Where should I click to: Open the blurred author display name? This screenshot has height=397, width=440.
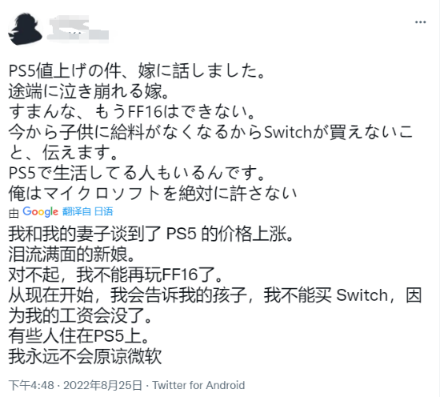pyautogui.click(x=78, y=29)
